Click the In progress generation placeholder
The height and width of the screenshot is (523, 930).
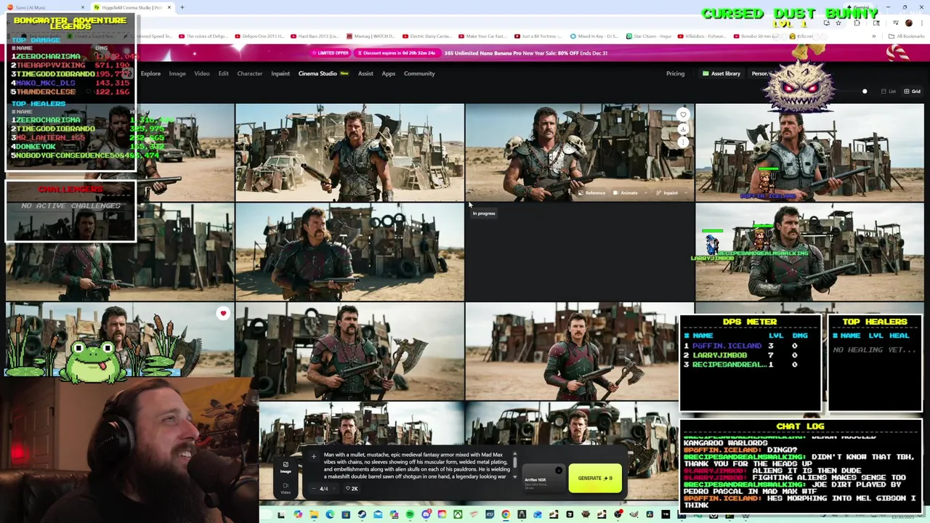coord(579,252)
